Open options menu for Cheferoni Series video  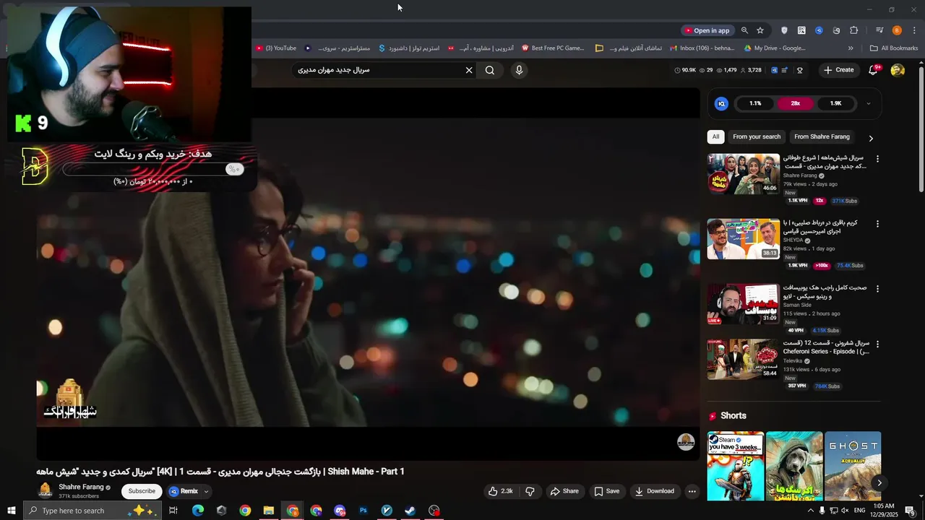coord(877,344)
